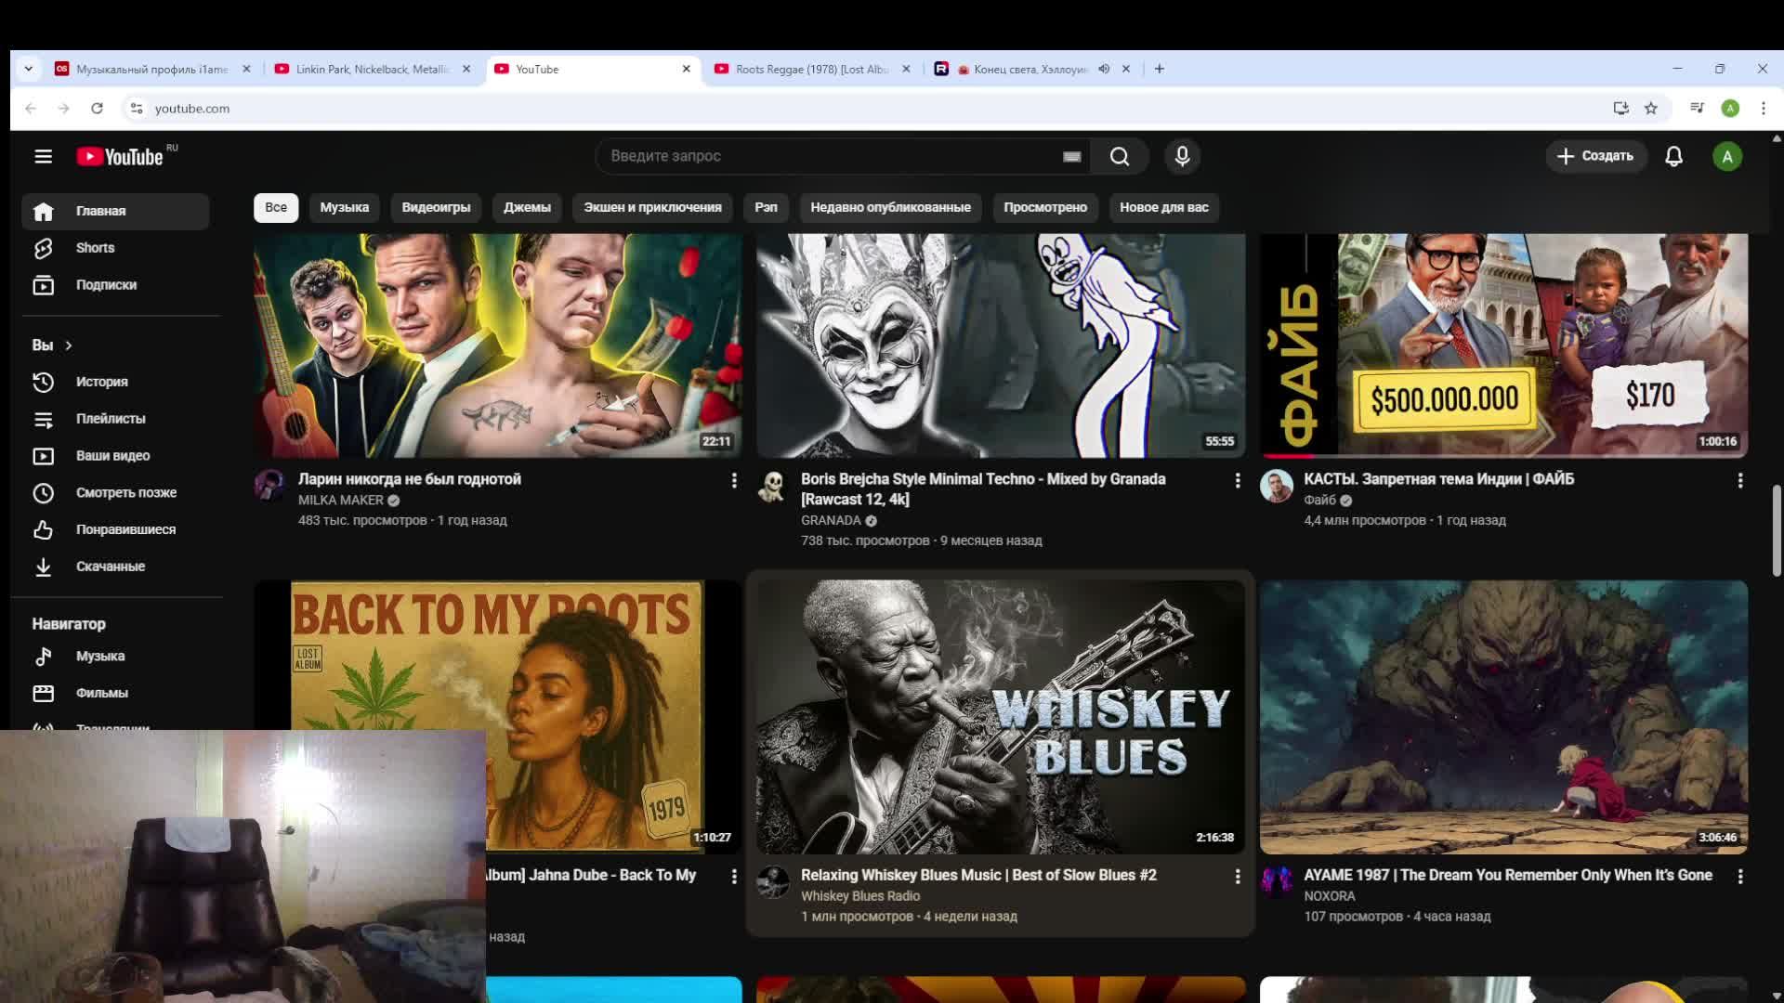Open the tab search dropdown arrow
This screenshot has height=1003, width=1784.
[29, 69]
